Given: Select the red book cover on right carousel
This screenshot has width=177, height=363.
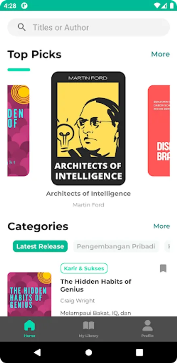Looking at the screenshot, I should [x=159, y=131].
